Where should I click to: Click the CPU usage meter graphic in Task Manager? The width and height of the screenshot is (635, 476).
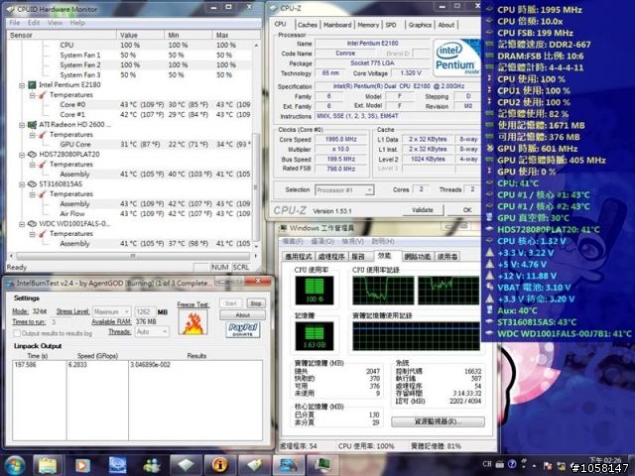tap(315, 291)
